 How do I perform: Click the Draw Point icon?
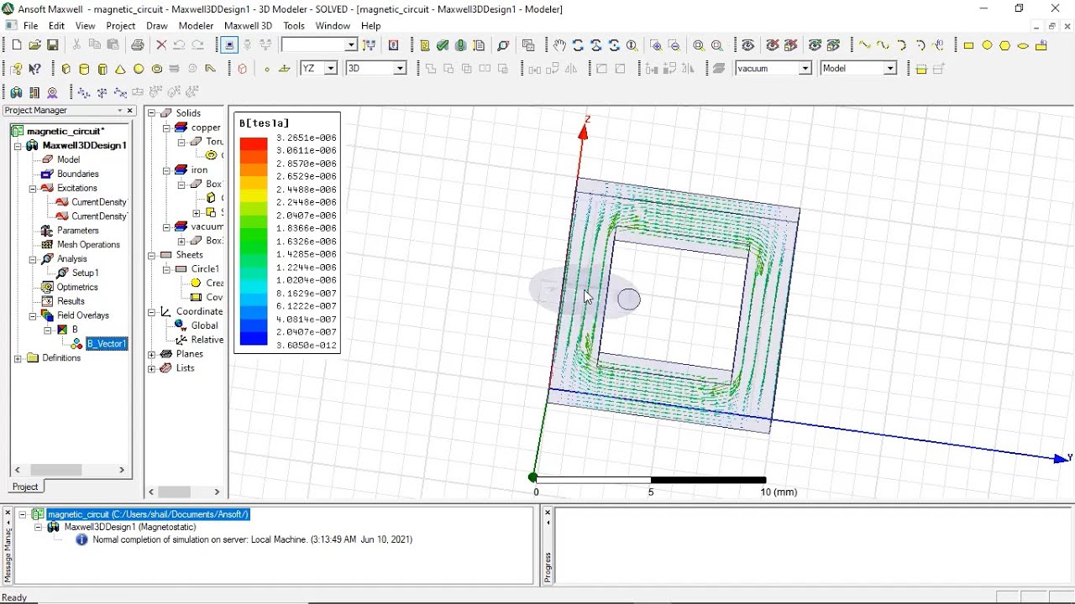point(267,69)
